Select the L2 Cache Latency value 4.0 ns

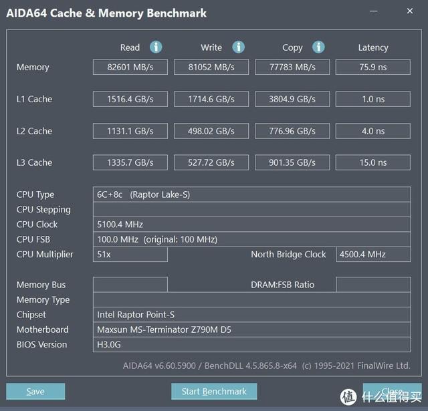pos(373,131)
